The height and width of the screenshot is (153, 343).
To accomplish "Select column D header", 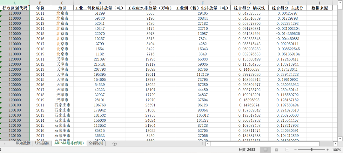I will [100, 3].
